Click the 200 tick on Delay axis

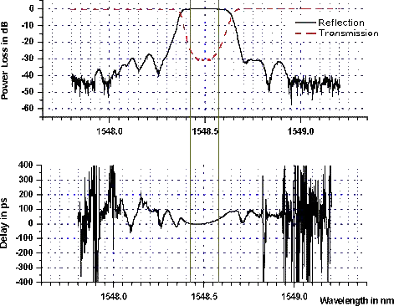click(25, 195)
